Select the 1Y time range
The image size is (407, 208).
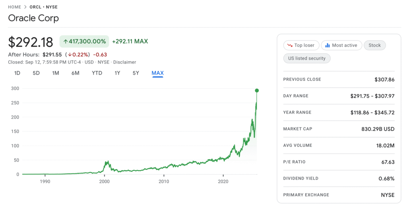click(x=117, y=73)
